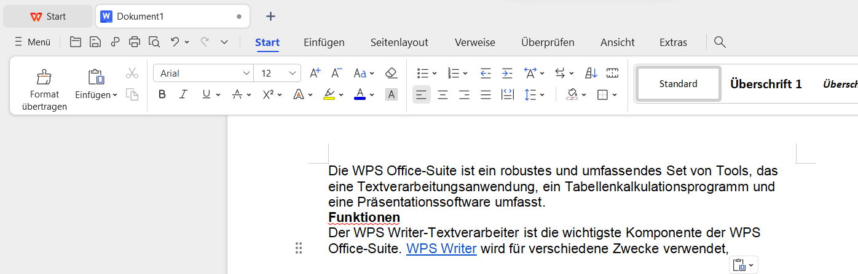Switch to the Einfügen ribbon tab

324,42
